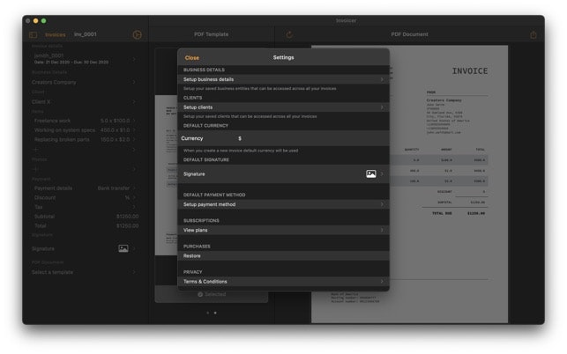This screenshot has width=567, height=354.
Task: Close the Settings dialog
Action: pos(191,58)
